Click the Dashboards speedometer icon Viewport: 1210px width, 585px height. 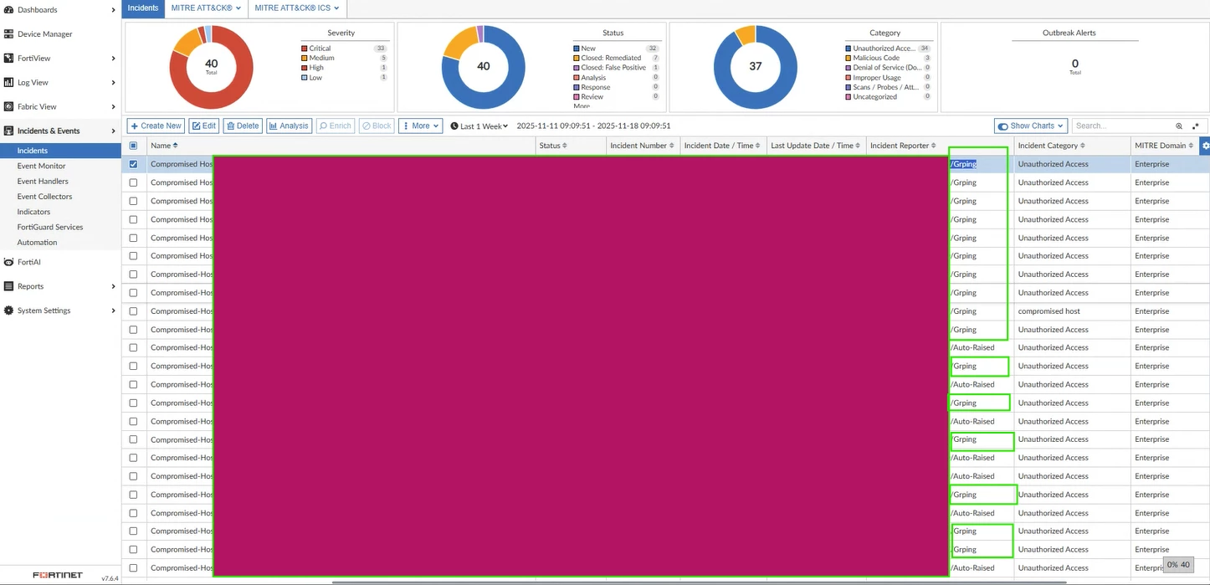tap(8, 10)
